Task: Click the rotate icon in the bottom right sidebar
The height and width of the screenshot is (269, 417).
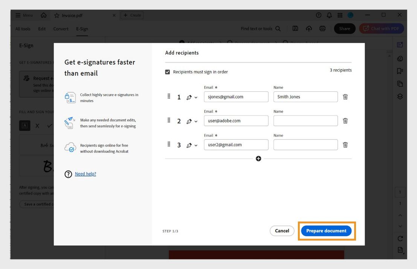Action: click(400, 238)
